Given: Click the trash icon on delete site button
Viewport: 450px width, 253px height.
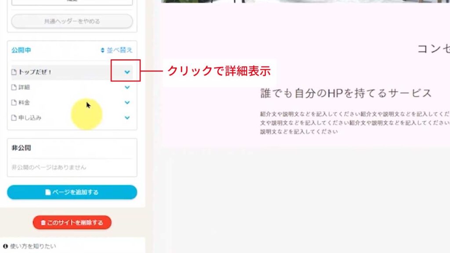Looking at the screenshot, I should (43, 223).
